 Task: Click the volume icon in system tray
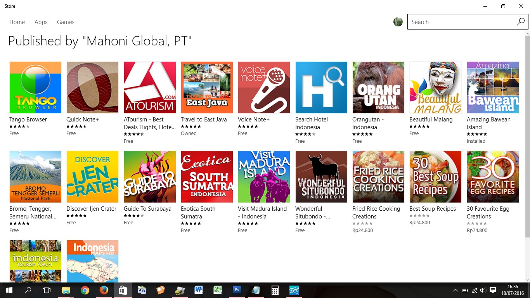pyautogui.click(x=483, y=290)
